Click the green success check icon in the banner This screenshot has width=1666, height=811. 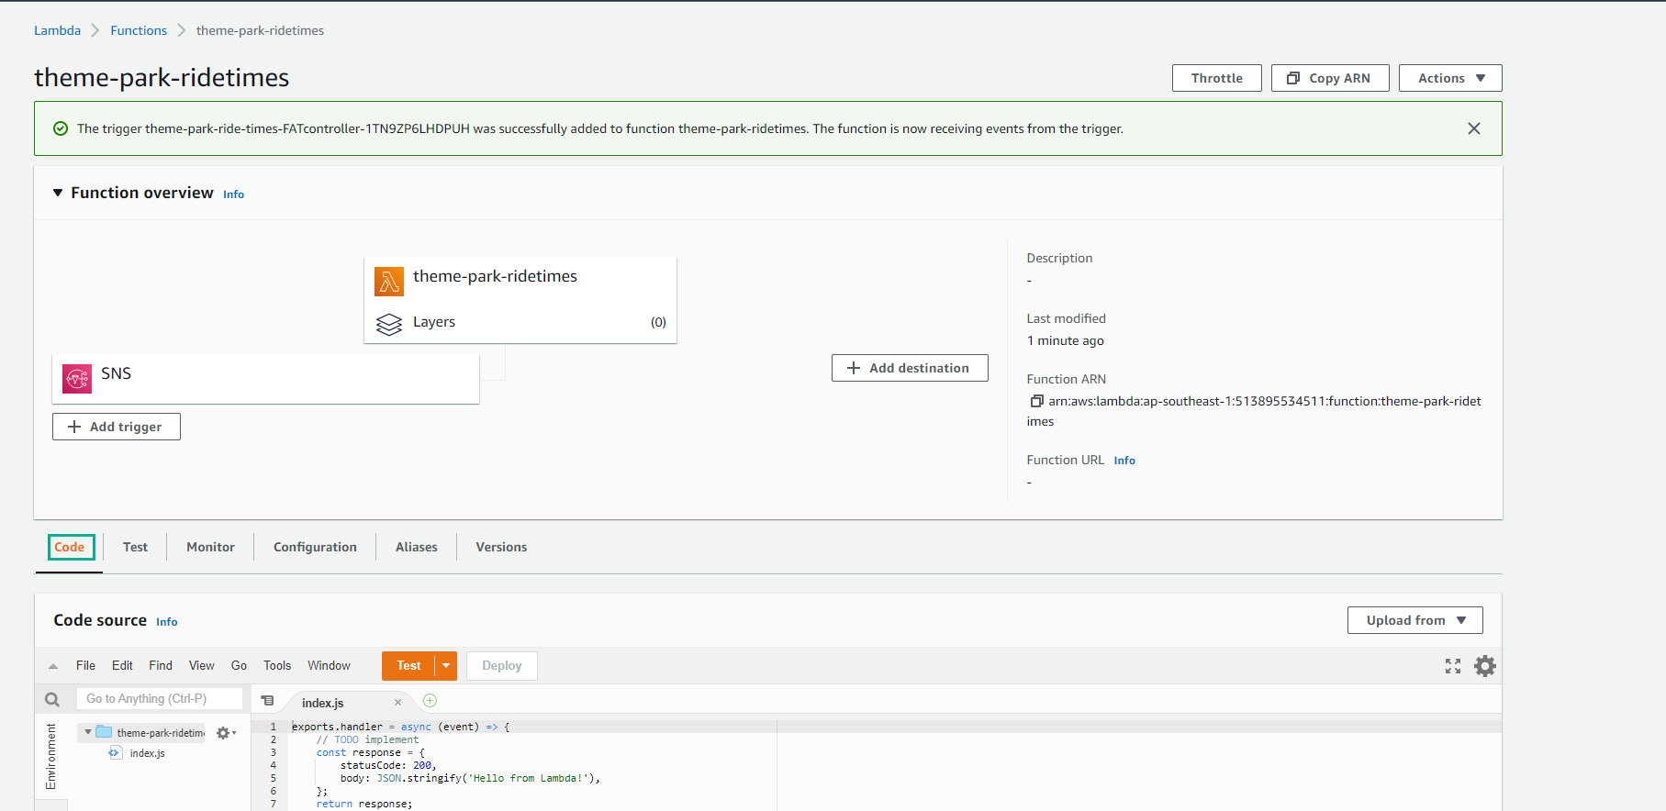[61, 128]
